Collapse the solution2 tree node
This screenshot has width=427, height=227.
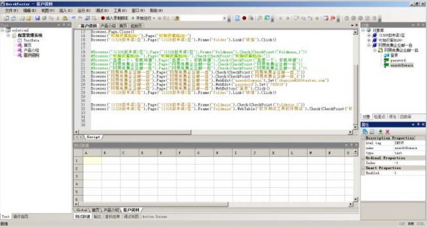click(3, 31)
